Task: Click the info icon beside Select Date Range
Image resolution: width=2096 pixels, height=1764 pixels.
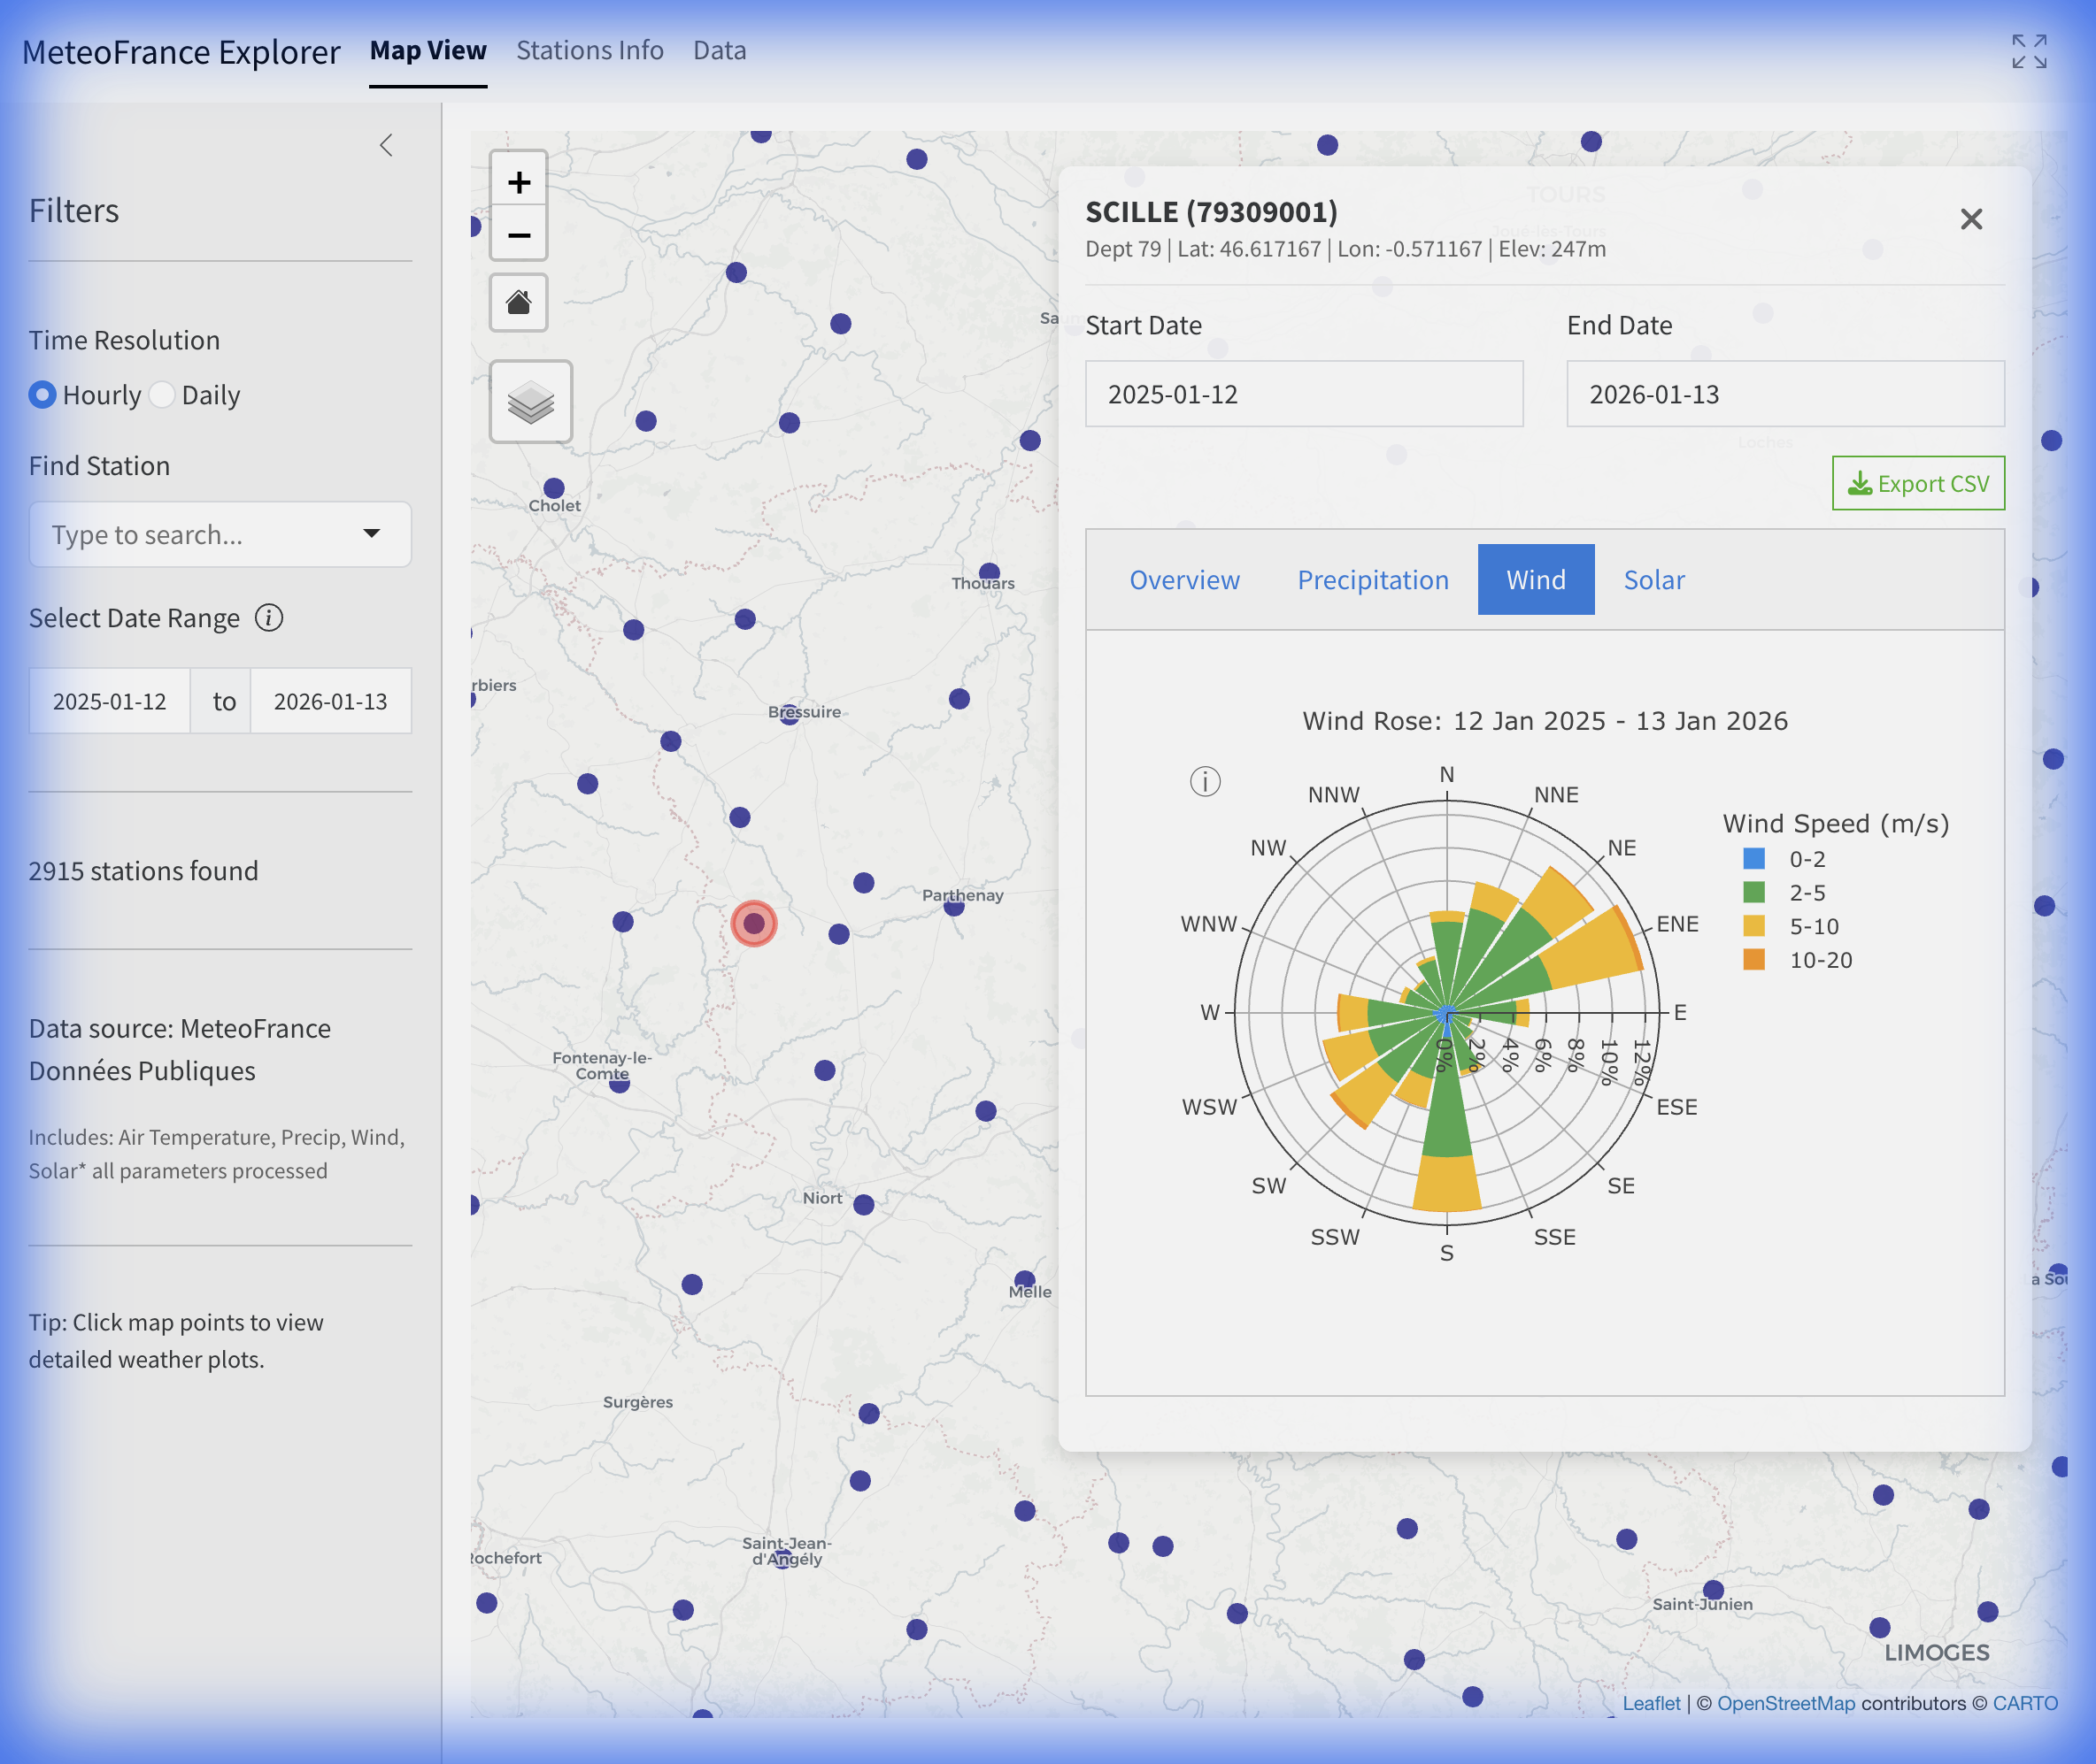Action: point(268,618)
